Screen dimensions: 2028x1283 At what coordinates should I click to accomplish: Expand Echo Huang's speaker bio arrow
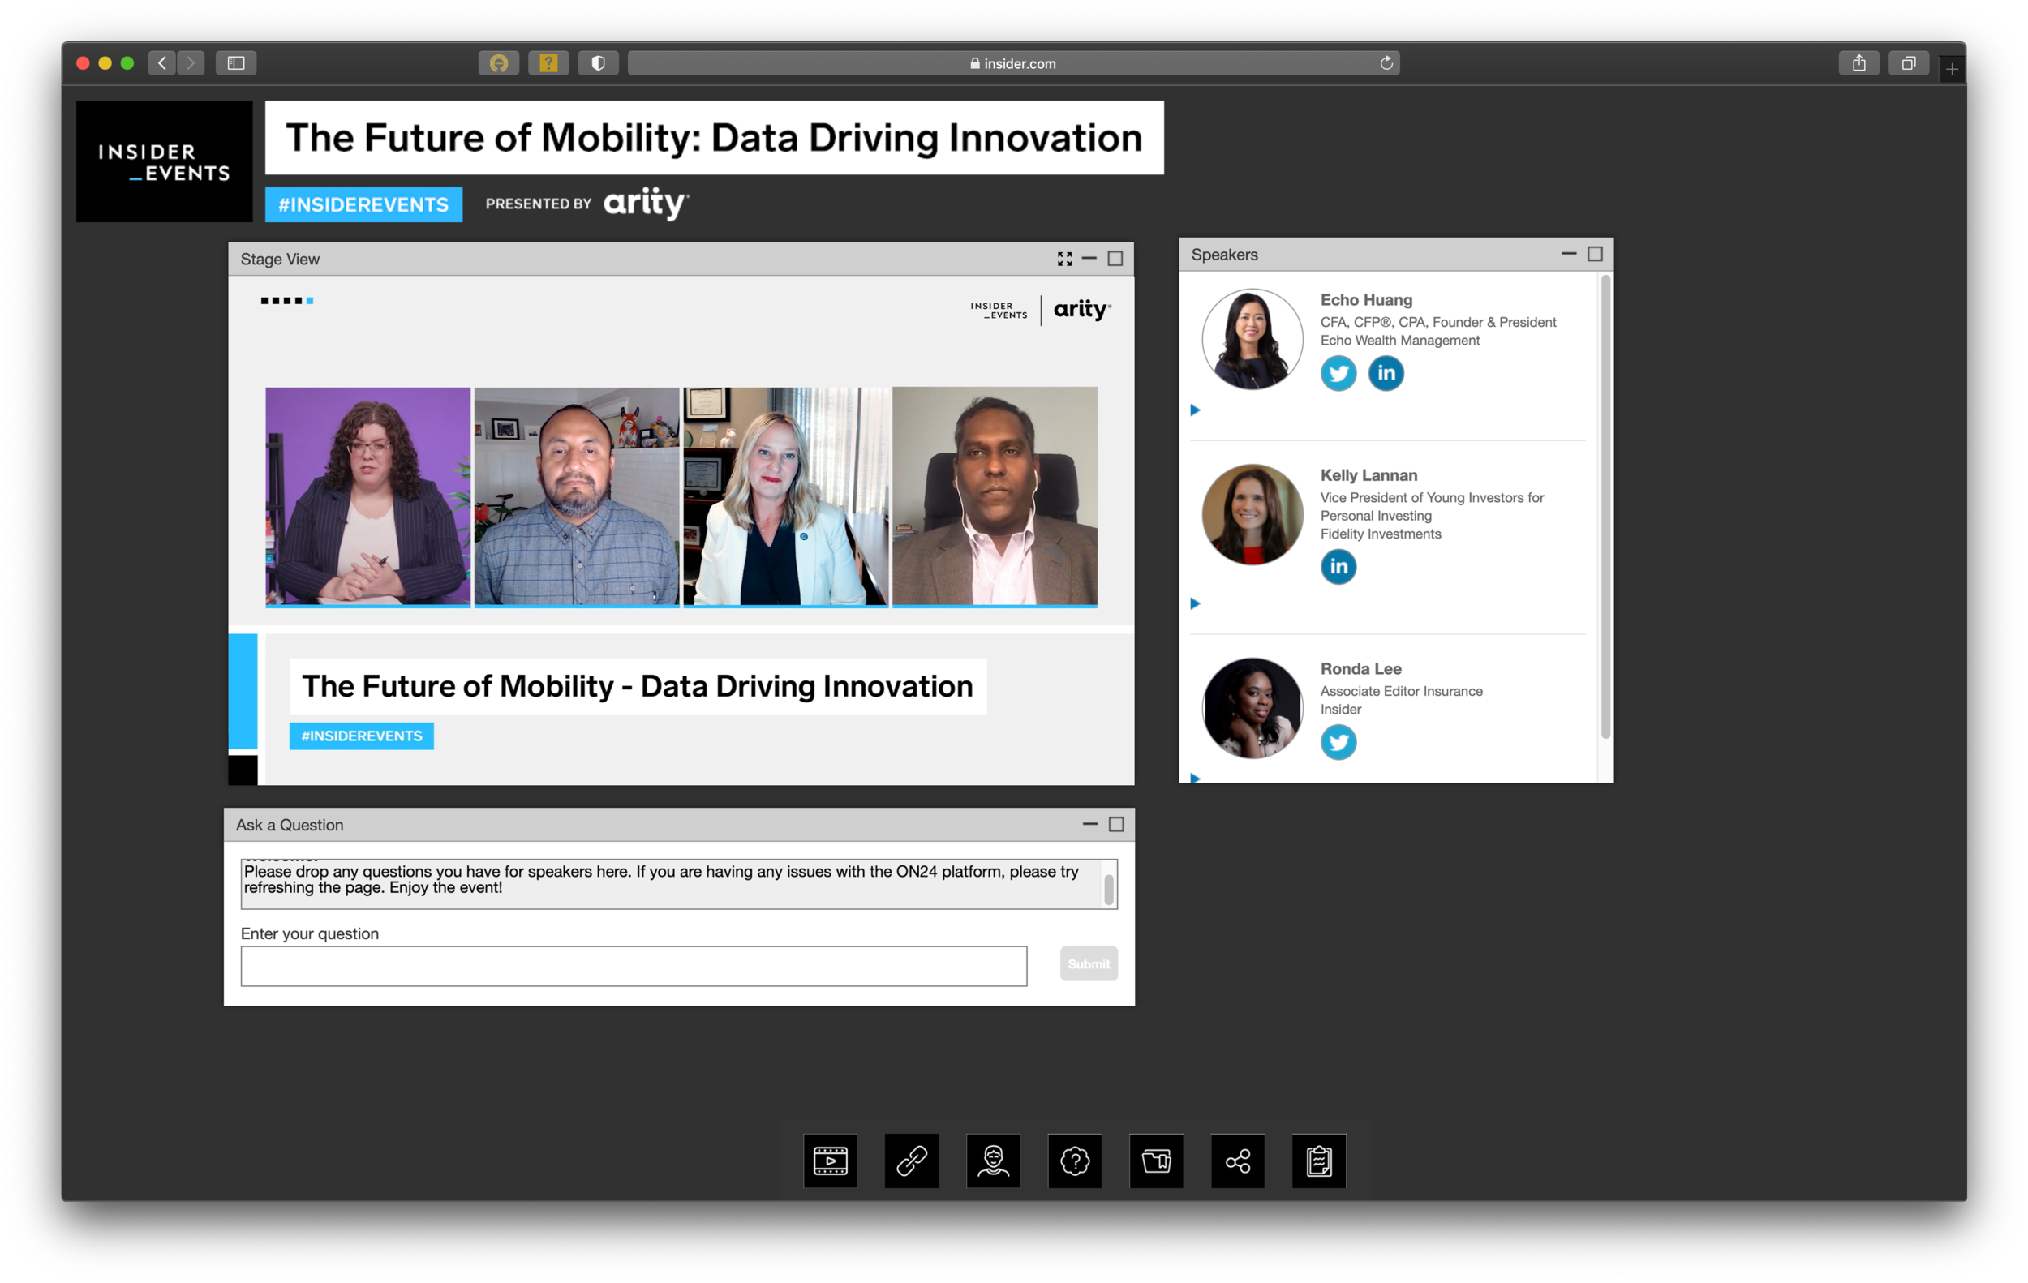coord(1194,410)
